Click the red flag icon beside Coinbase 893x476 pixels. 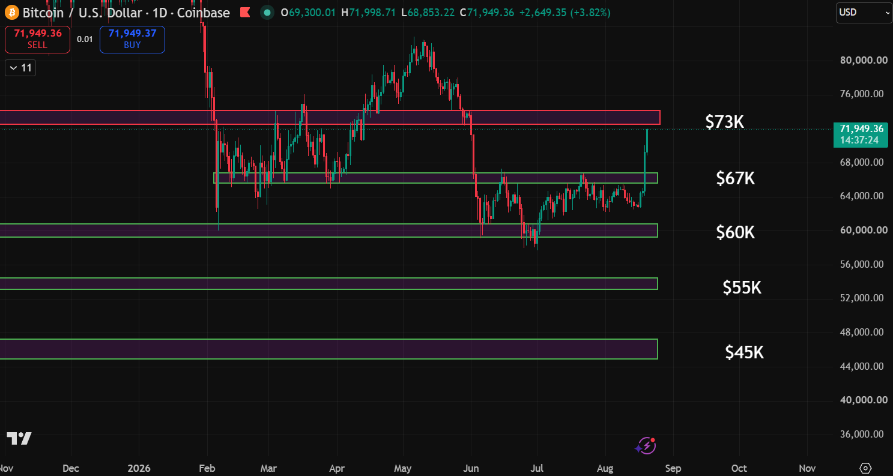(x=245, y=12)
